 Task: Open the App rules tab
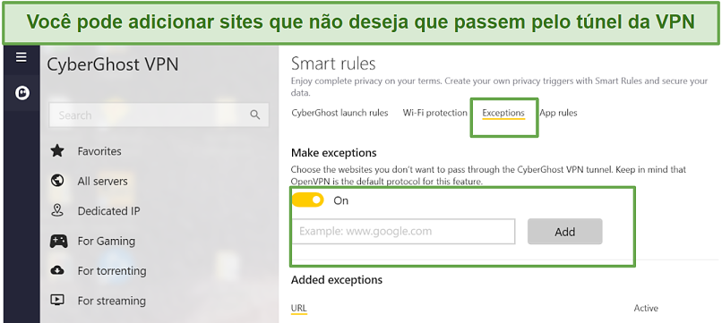point(558,113)
